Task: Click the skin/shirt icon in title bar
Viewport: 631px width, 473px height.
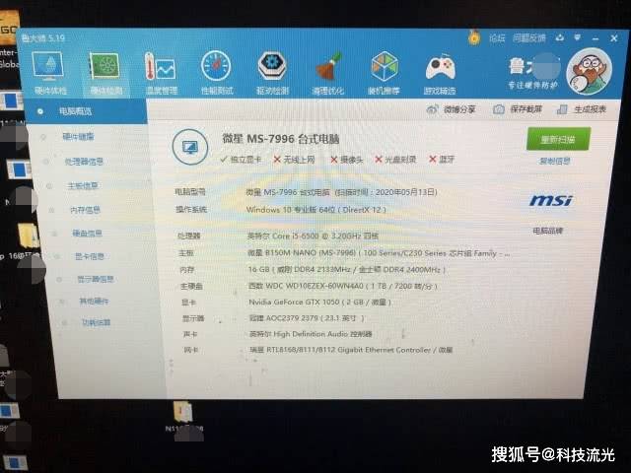Action: 559,37
